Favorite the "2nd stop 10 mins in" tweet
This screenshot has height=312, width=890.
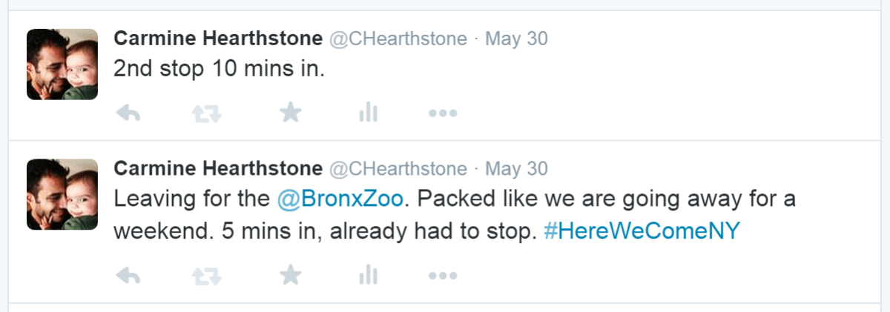point(290,113)
